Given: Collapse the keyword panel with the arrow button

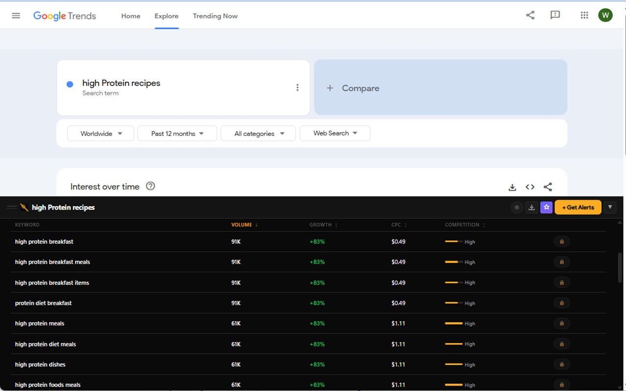Looking at the screenshot, I should 610,207.
